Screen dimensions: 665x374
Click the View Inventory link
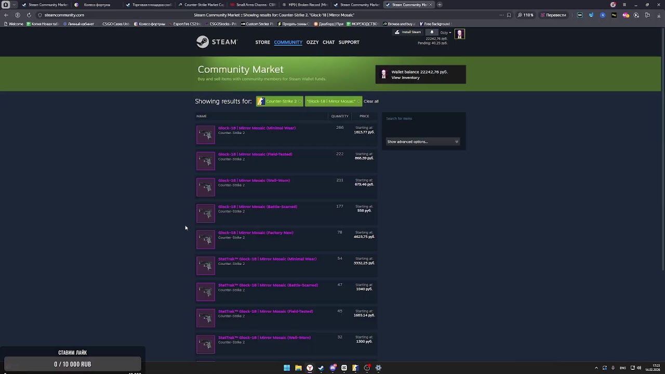coord(405,78)
